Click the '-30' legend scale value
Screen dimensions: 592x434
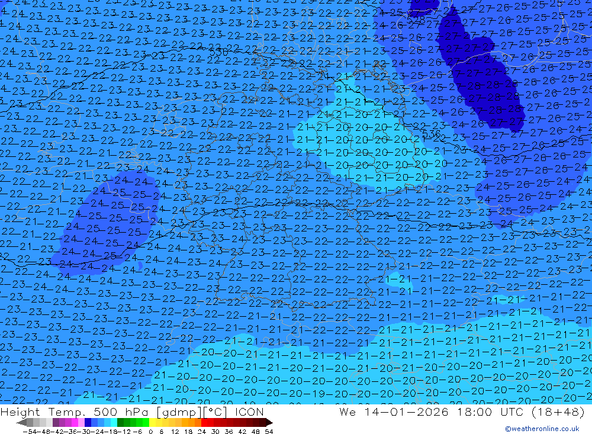pos(84,432)
